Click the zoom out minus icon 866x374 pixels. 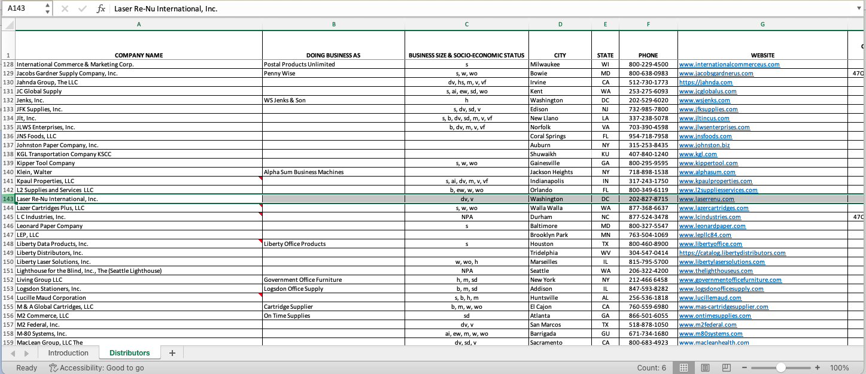point(745,368)
